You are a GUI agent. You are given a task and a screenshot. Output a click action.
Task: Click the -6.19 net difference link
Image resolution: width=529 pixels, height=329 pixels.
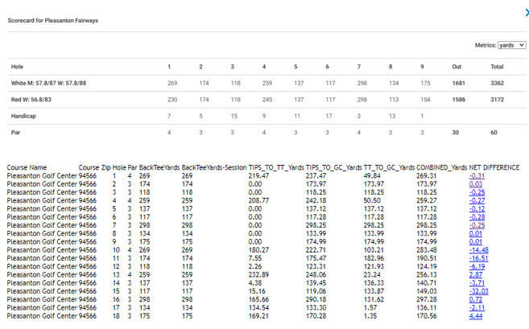pos(477,266)
